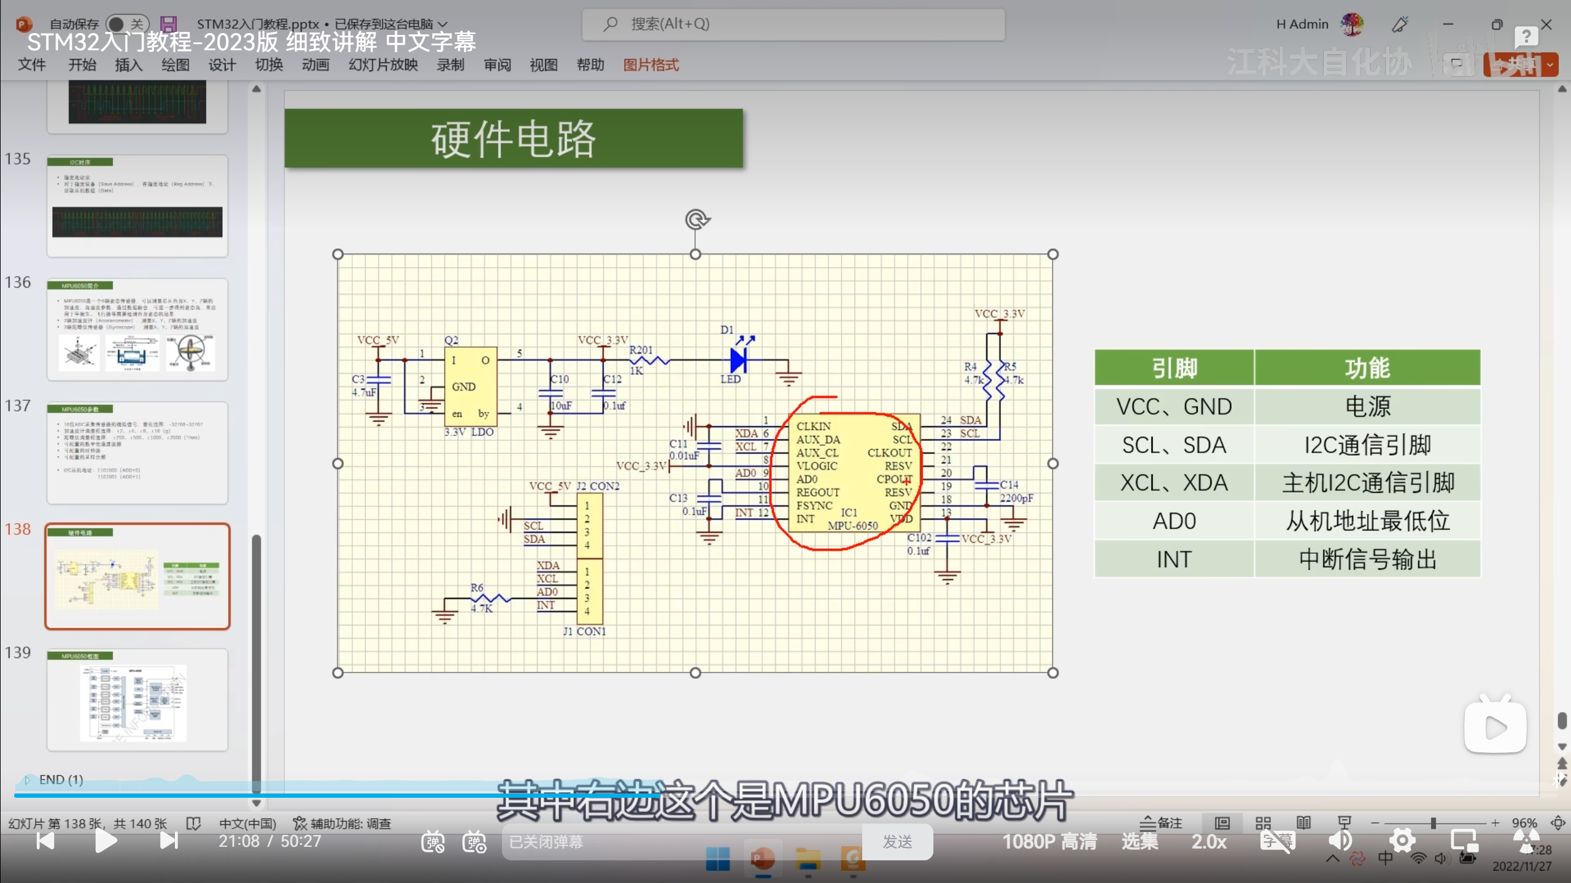Click the picture-in-picture icon
This screenshot has width=1571, height=883.
1464,841
